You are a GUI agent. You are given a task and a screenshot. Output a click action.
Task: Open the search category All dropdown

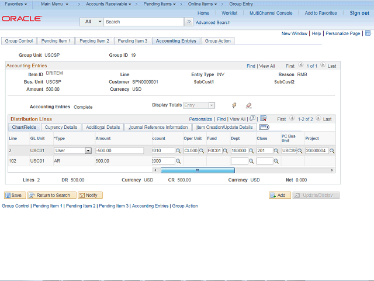92,22
